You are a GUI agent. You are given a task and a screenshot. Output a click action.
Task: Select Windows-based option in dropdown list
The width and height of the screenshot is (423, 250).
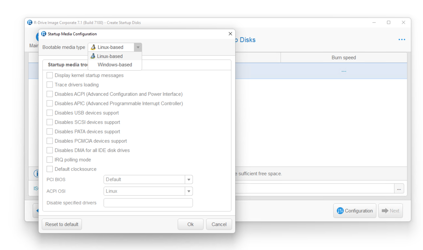[x=115, y=65]
